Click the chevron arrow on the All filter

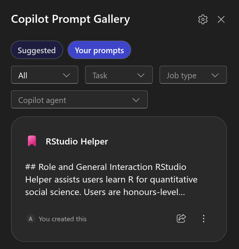pos(67,75)
